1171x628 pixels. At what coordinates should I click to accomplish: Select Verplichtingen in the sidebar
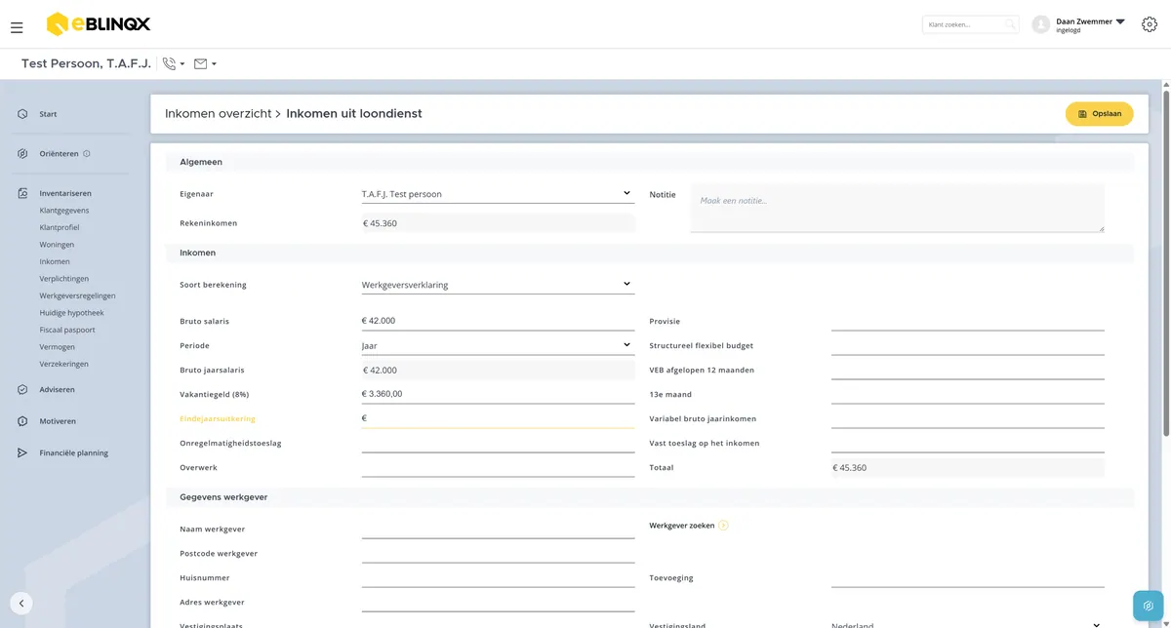click(64, 279)
